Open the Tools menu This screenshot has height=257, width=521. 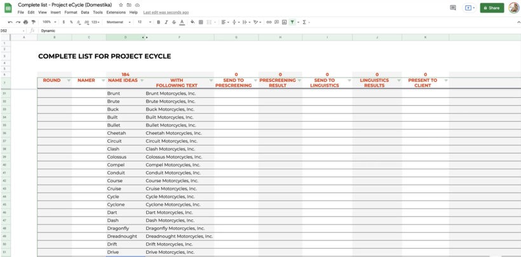(x=98, y=12)
